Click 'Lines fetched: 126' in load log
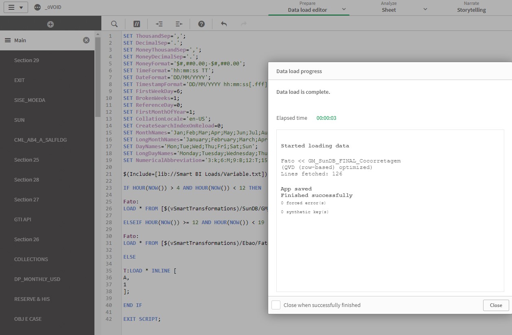The image size is (512, 335). tap(311, 174)
